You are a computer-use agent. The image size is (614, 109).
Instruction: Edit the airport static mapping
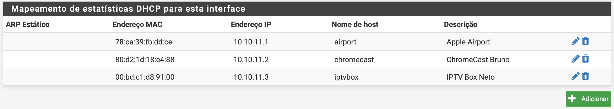575,42
